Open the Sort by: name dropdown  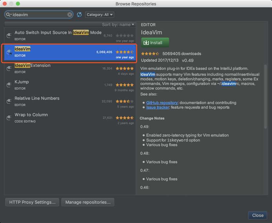[x=118, y=25]
